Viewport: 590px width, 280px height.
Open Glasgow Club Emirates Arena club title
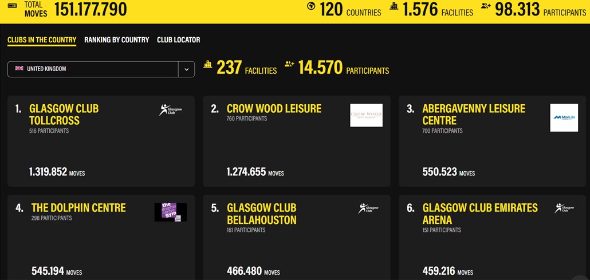pos(480,214)
